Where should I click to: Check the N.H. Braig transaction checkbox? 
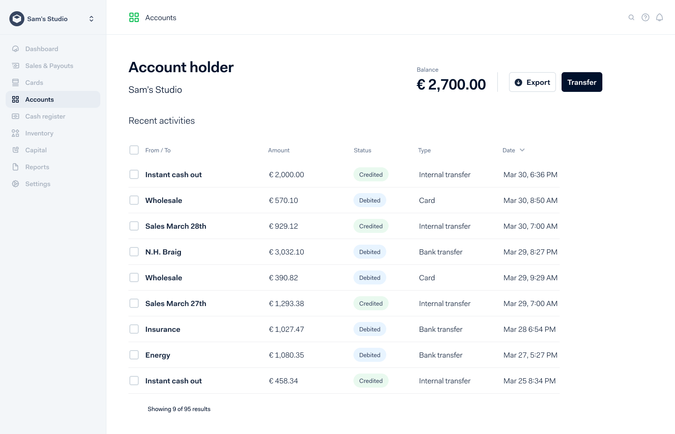click(x=134, y=252)
